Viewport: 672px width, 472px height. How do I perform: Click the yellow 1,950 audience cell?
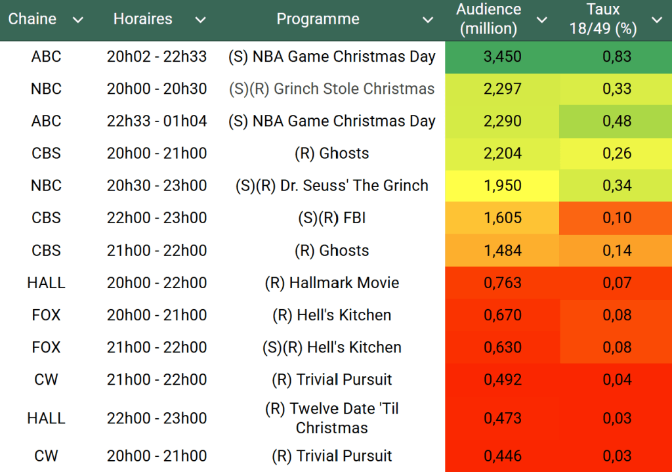[x=502, y=186]
